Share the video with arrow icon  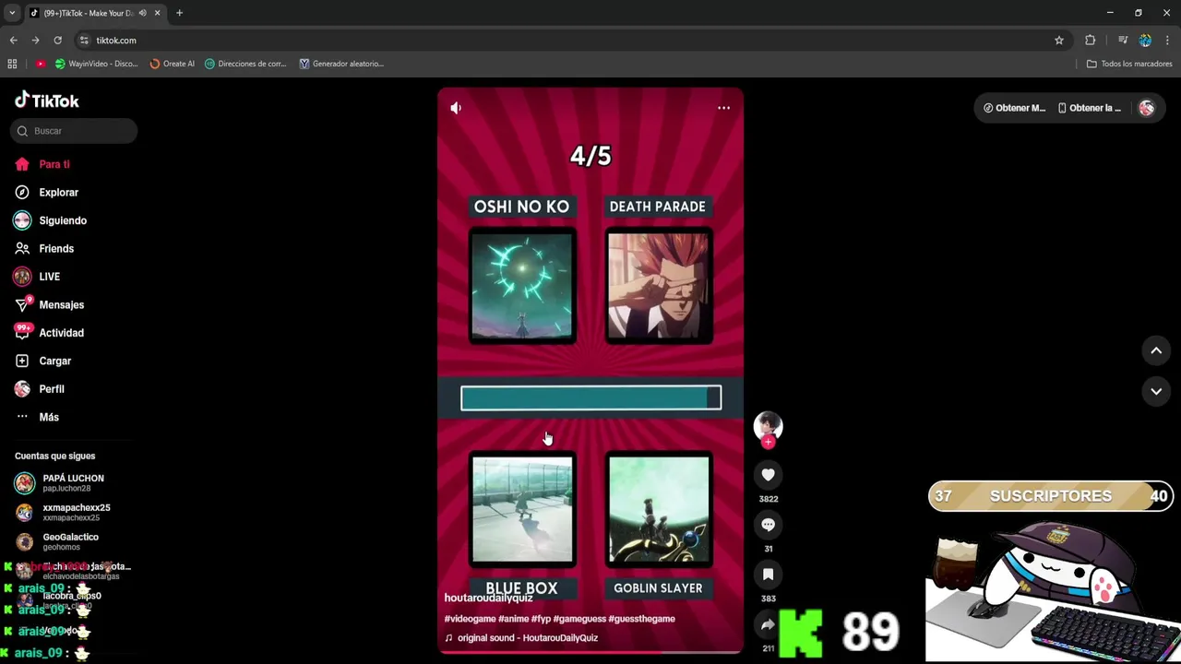[x=768, y=624]
